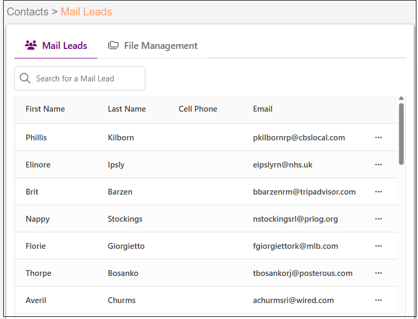Click Mail Leads in the breadcrumb
The height and width of the screenshot is (319, 418).
point(86,12)
